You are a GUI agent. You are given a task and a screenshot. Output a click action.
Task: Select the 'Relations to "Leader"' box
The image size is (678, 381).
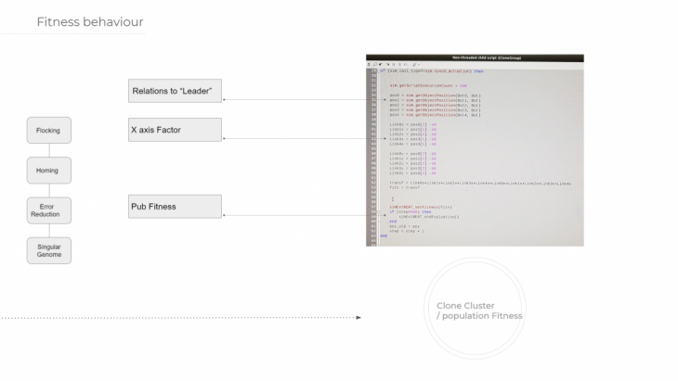click(175, 90)
